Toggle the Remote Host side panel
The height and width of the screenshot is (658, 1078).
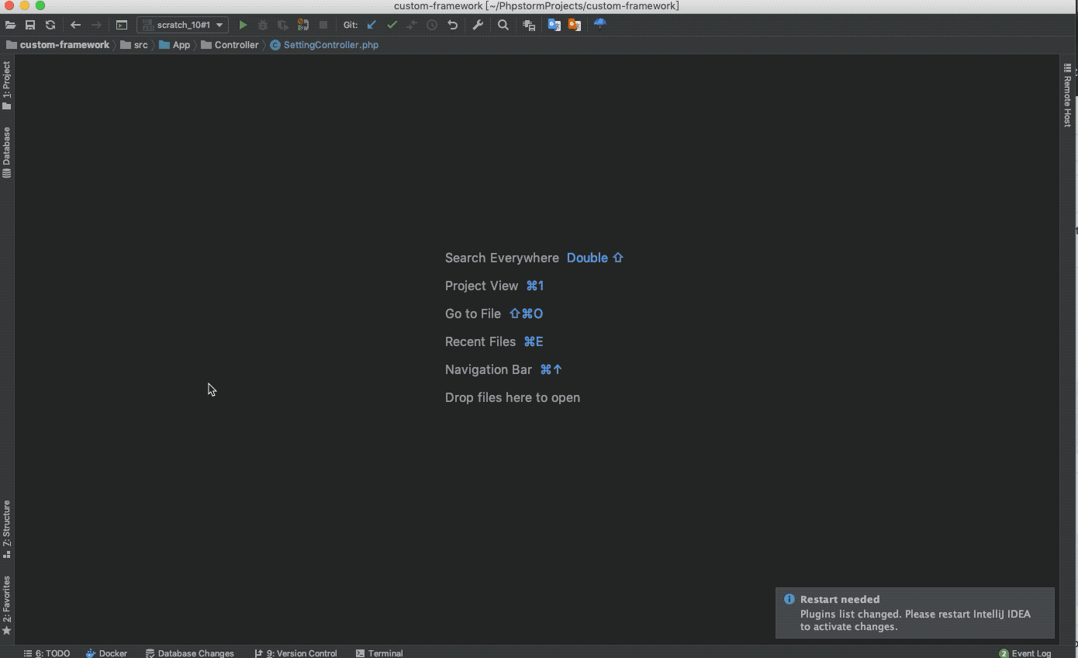point(1067,95)
